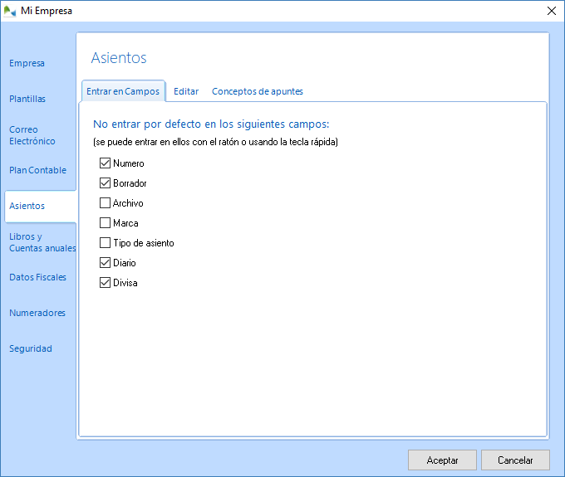
Task: Click the Cancelar button
Action: pos(515,460)
